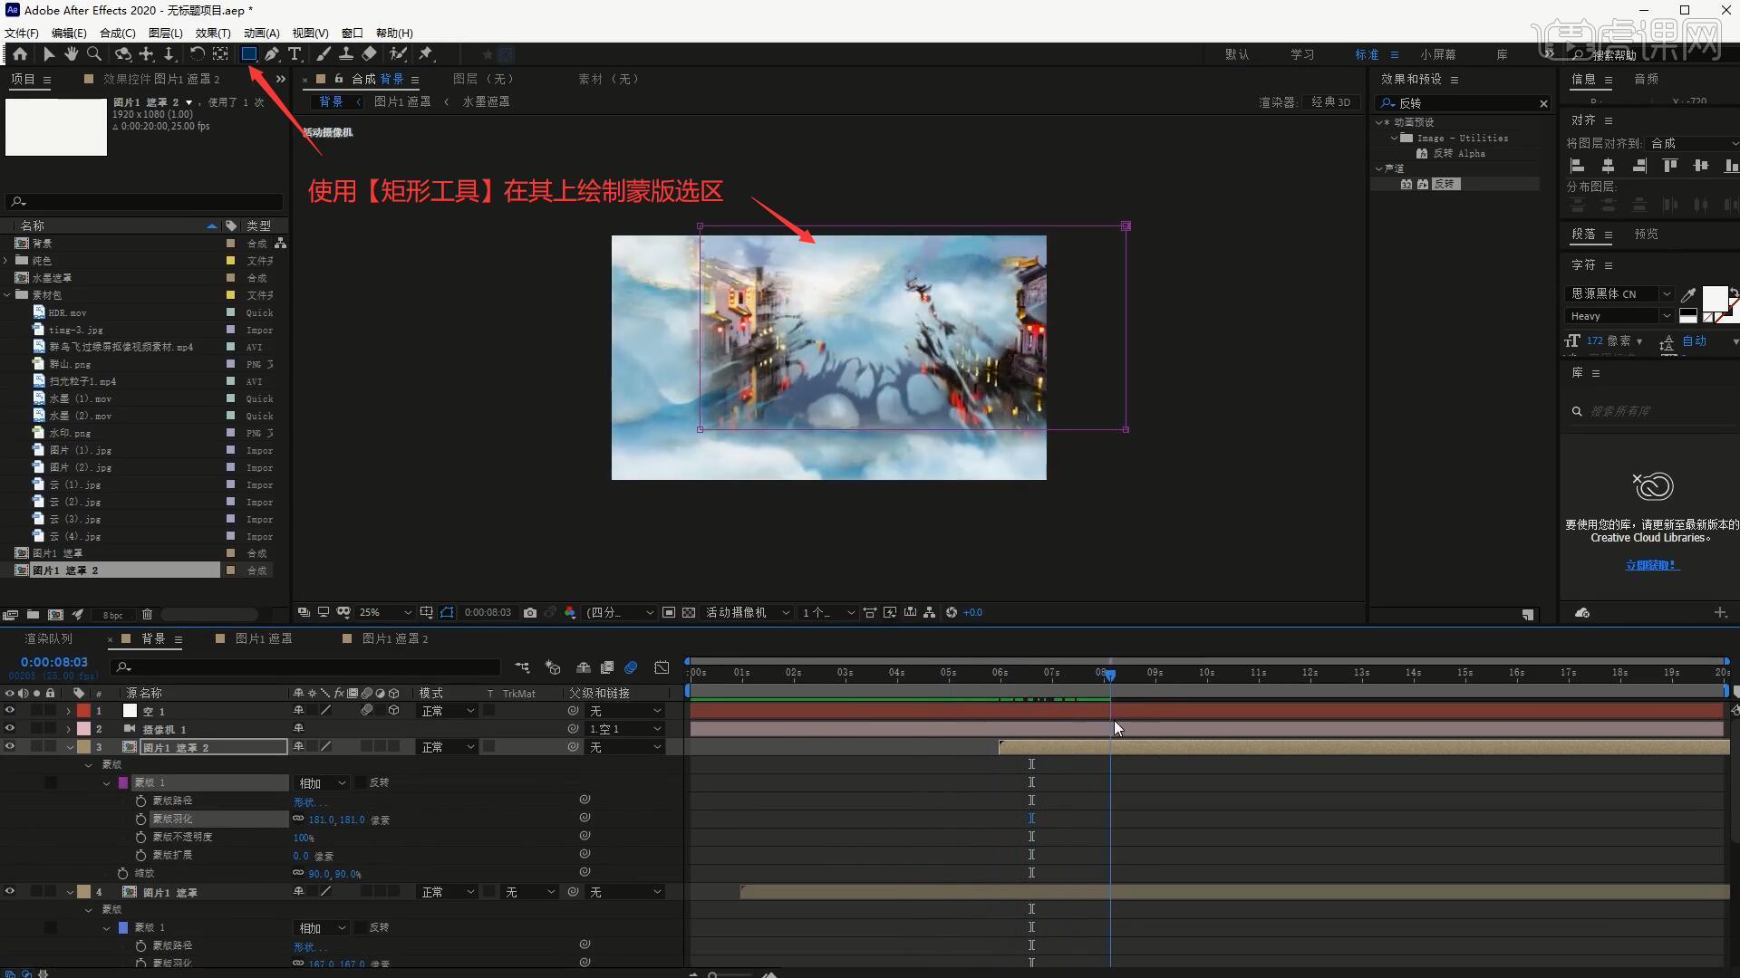Pick the Zoom magnifier tool
This screenshot has height=978, width=1740.
tap(93, 54)
